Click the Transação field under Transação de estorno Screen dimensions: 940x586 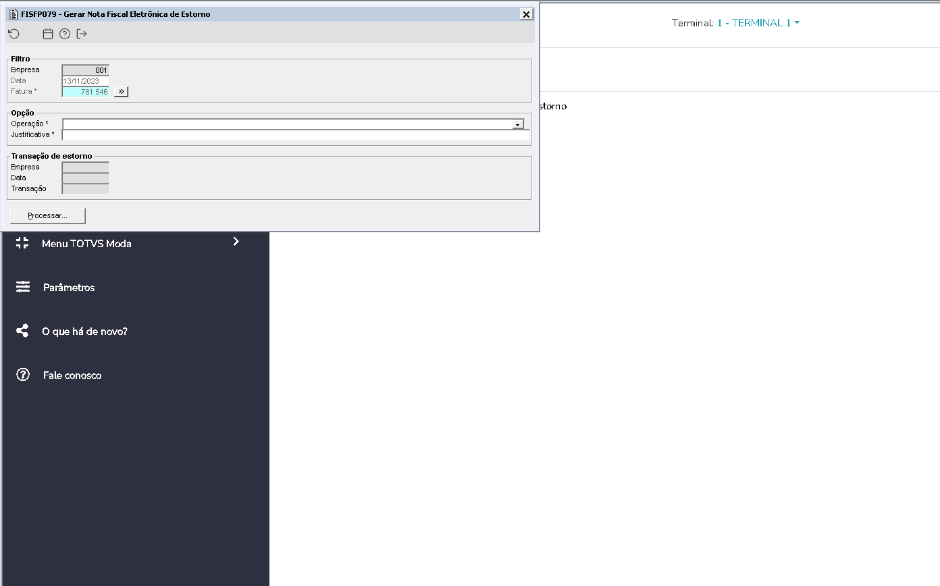pyautogui.click(x=86, y=189)
